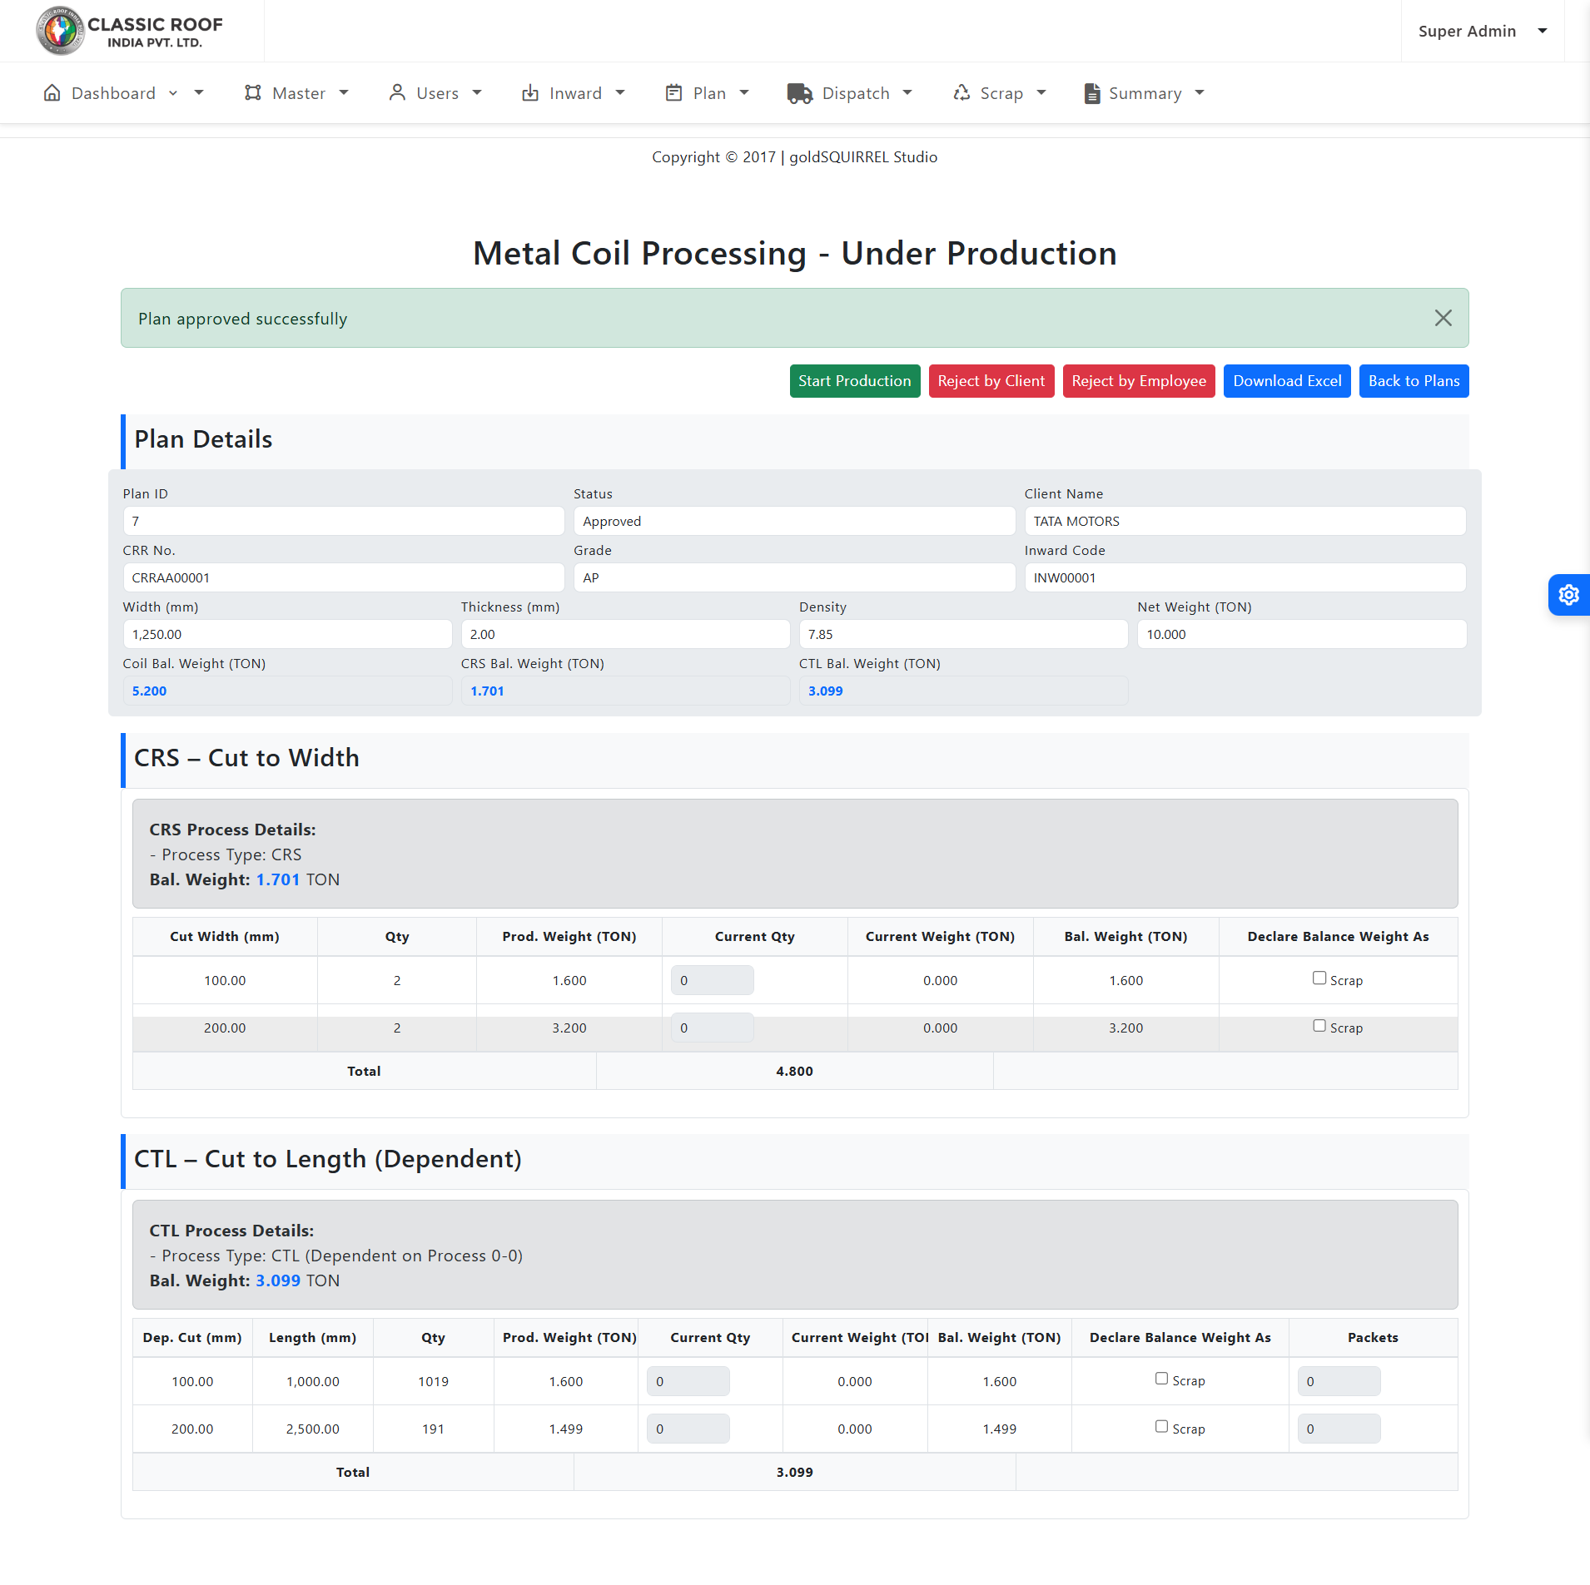Click the Master nodes icon
Viewport: 1590px width, 1585px height.
[253, 93]
